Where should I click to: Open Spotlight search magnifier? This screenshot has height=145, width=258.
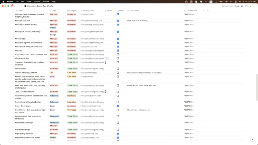coord(231,2)
